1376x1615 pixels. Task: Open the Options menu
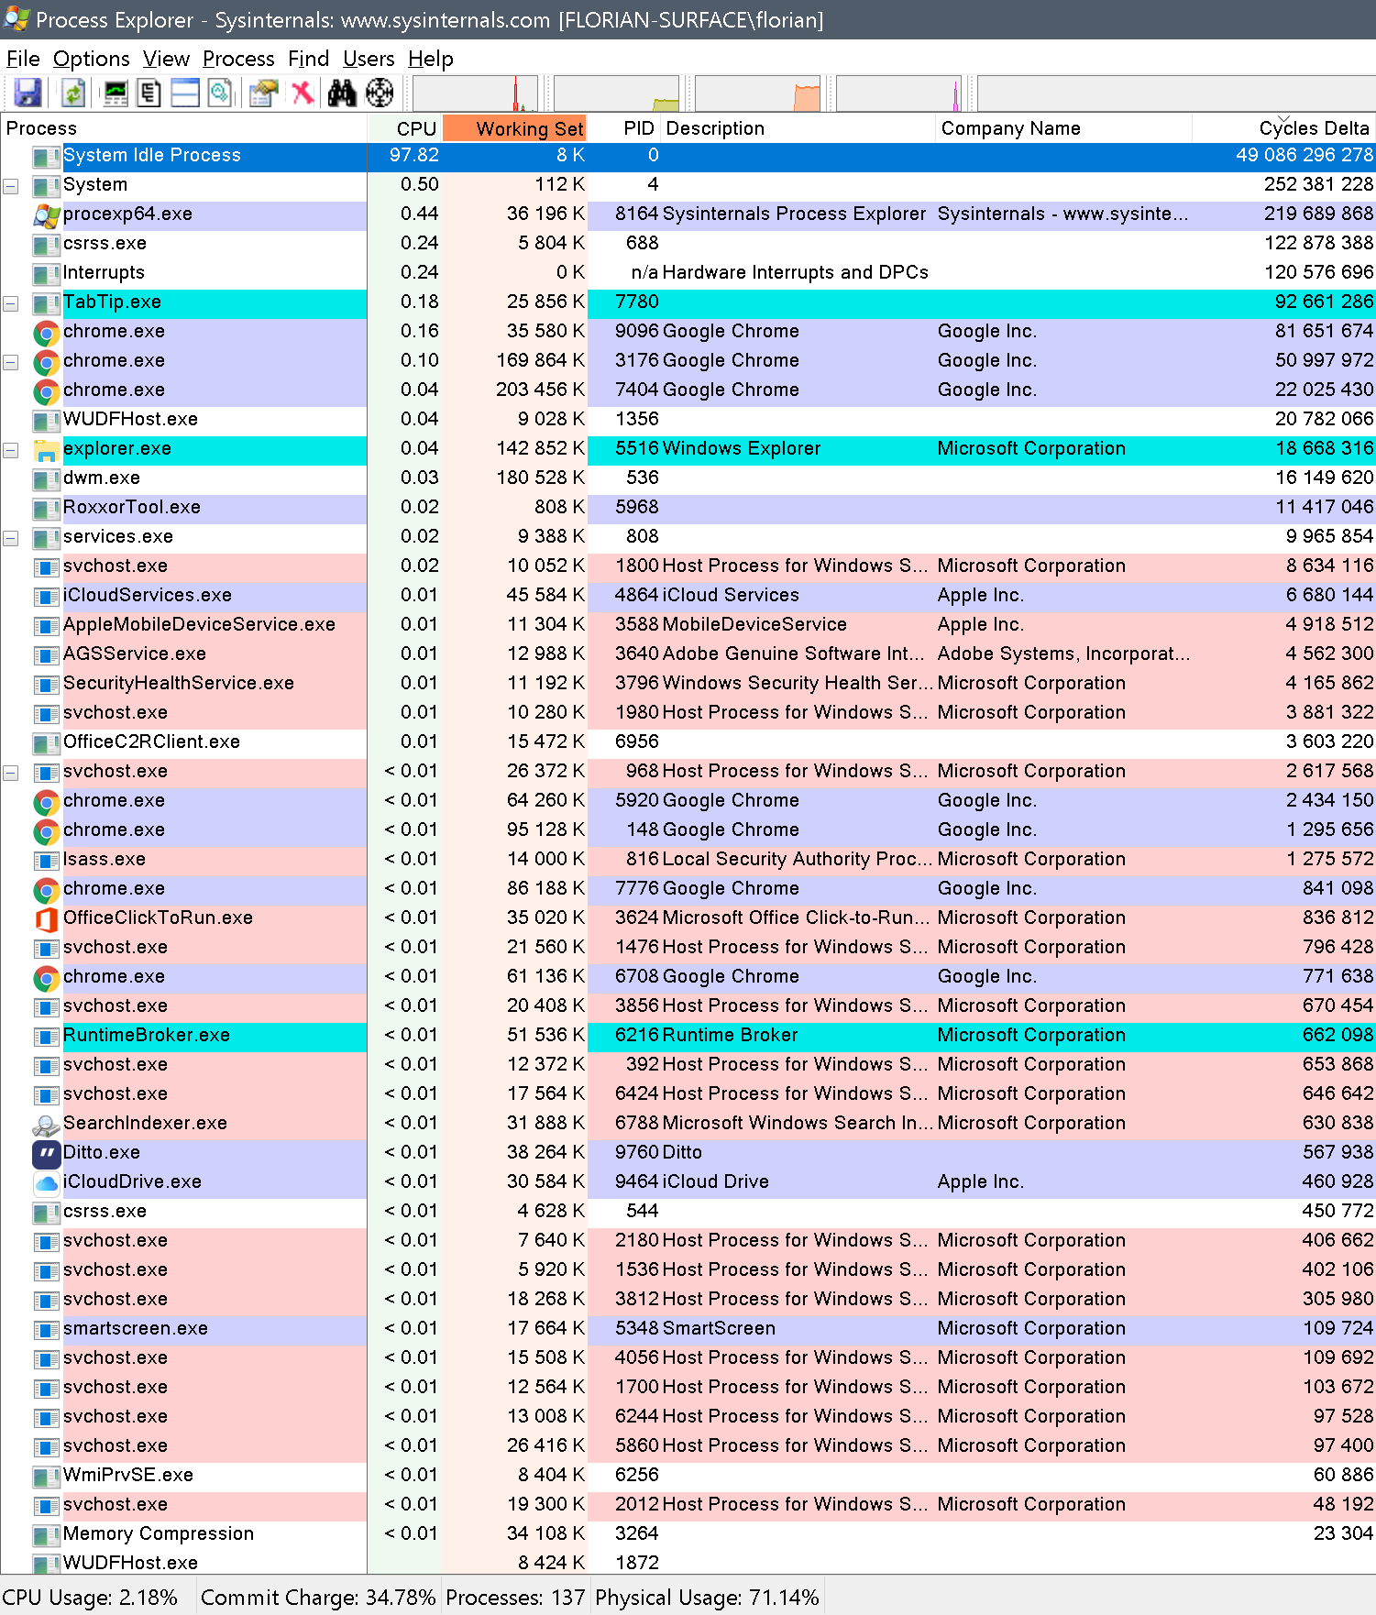[x=91, y=59]
